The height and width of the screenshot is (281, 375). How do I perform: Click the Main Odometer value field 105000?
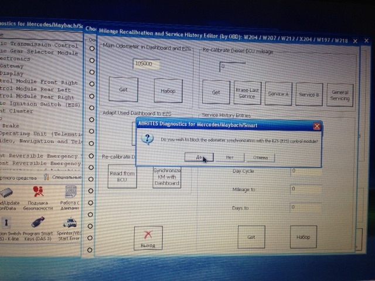pyautogui.click(x=146, y=64)
